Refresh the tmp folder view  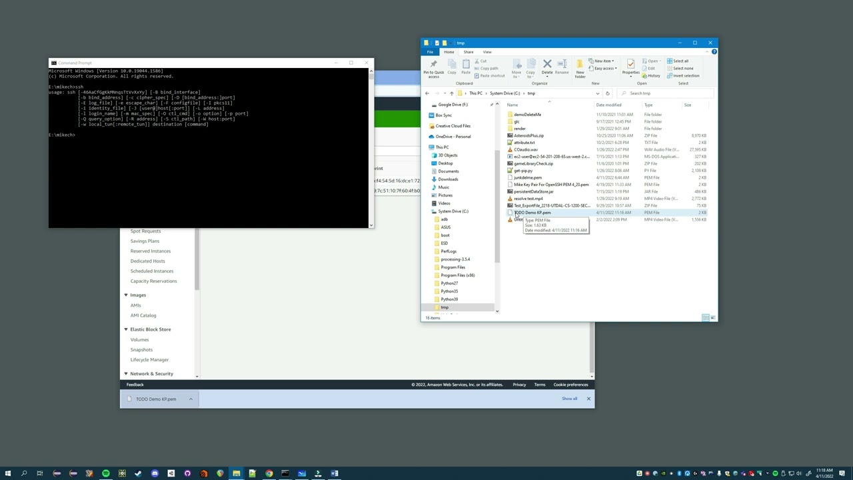(x=607, y=93)
